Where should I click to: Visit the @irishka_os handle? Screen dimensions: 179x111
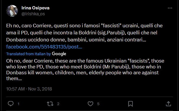[33, 14]
